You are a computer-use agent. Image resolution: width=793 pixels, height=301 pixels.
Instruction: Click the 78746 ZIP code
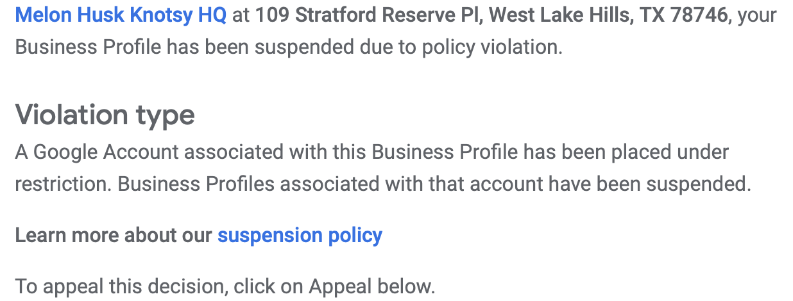click(699, 15)
